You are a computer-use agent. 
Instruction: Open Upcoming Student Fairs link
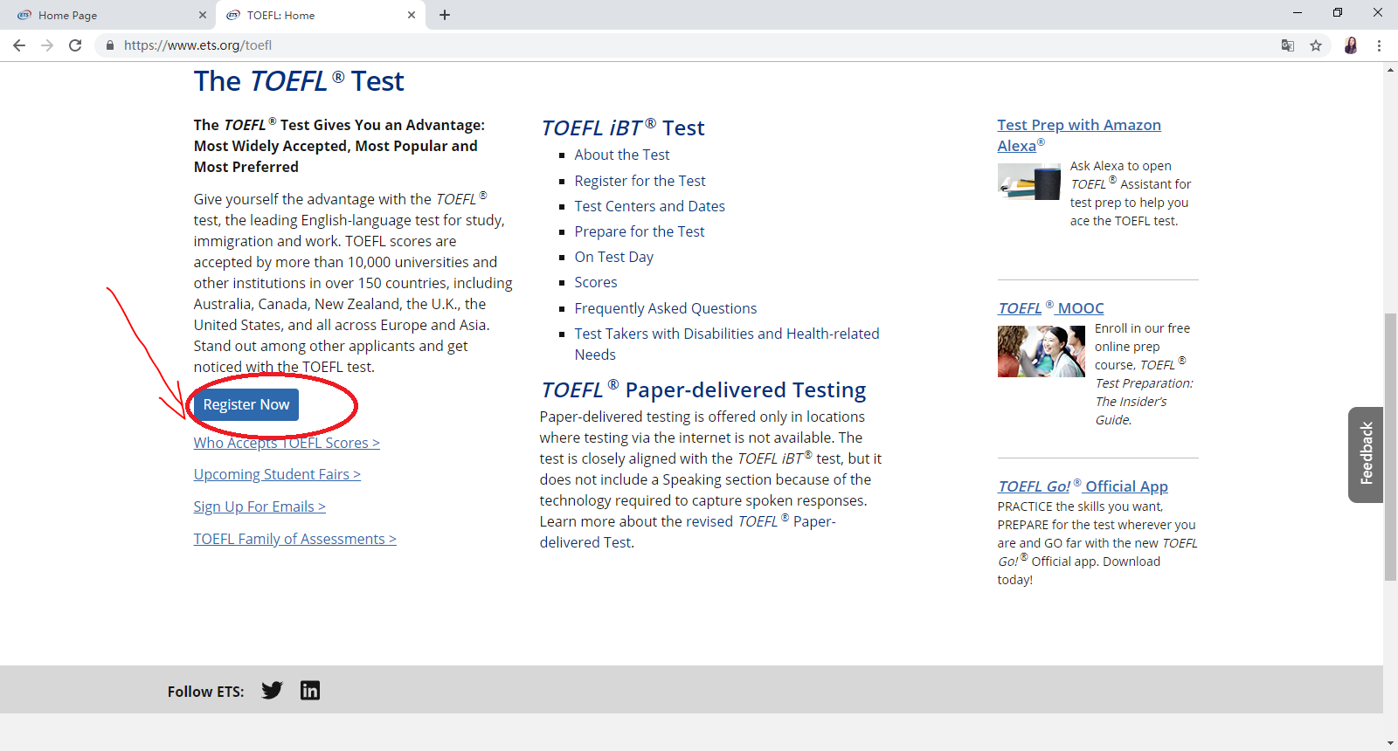[x=277, y=474]
